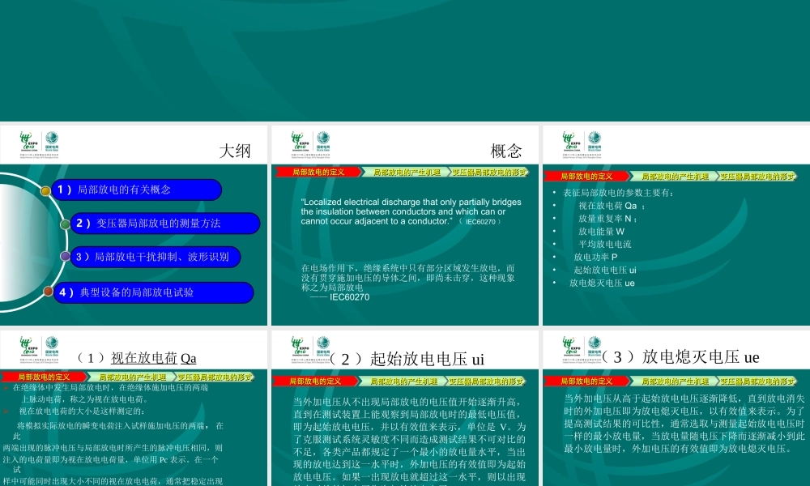Viewport: 810px width, 486px height.
Task: Select the yellow circle marker beside item 1
Action: [x=44, y=190]
